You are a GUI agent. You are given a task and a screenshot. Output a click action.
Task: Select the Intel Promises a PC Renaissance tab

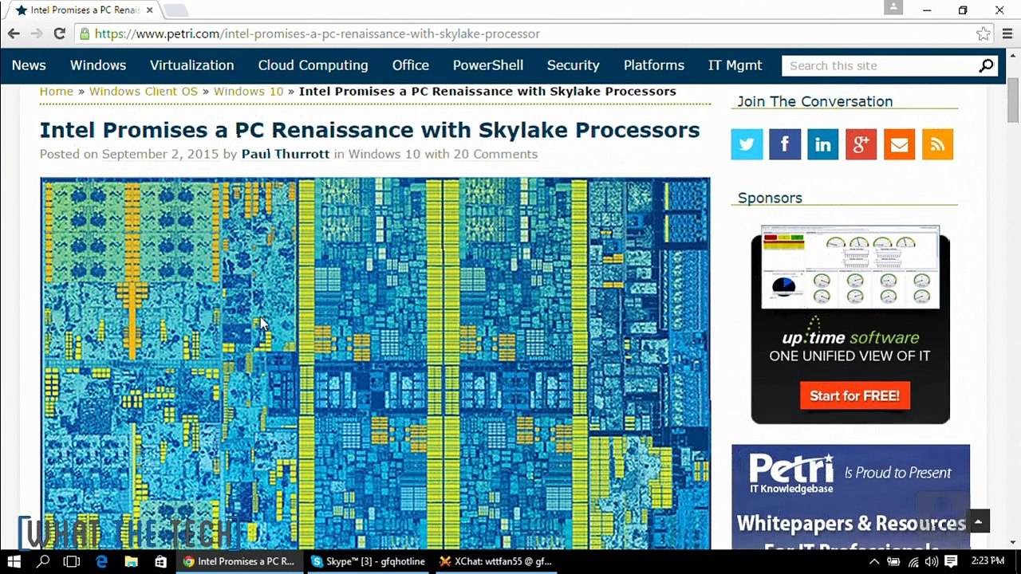[x=85, y=10]
